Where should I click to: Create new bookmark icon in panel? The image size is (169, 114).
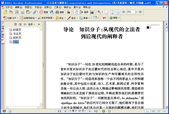coord(20,24)
